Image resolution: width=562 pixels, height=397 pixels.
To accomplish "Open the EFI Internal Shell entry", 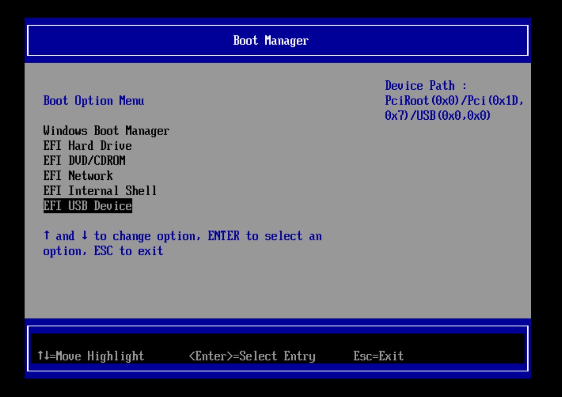I will 100,191.
